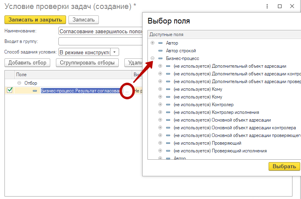Maximize the window via square icon
Screen dimensions: 301x199
coord(280,6)
